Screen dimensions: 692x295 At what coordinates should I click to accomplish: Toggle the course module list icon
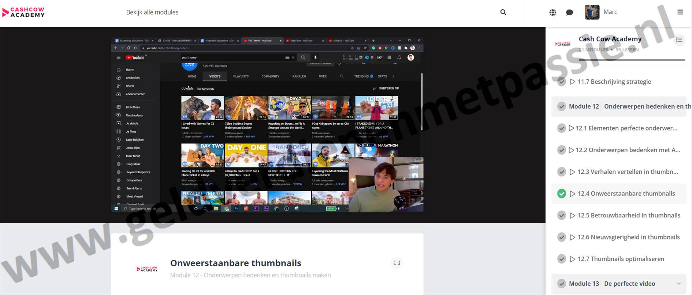[x=679, y=40]
